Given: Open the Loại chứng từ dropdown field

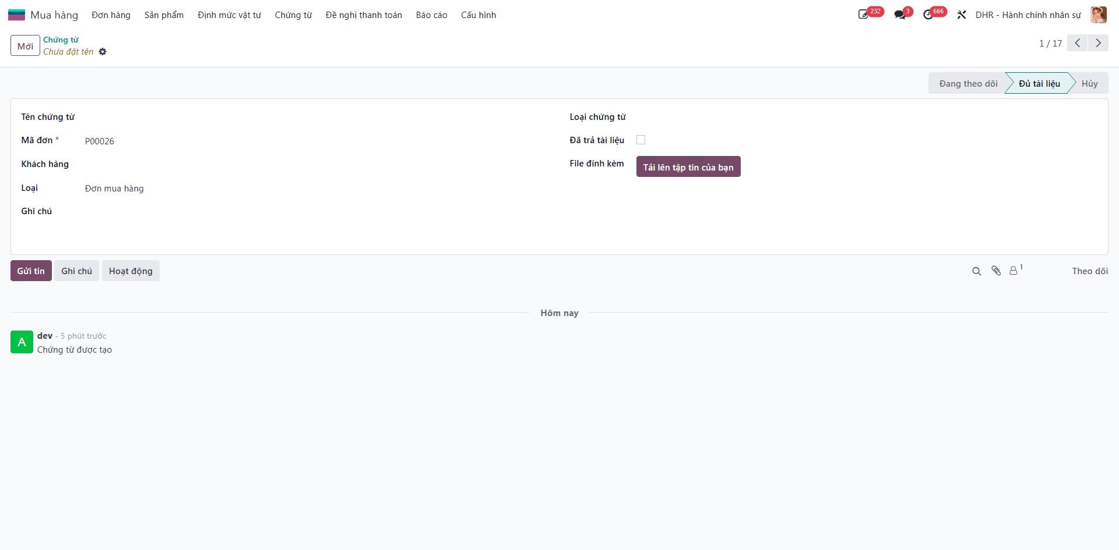Looking at the screenshot, I should coord(867,117).
